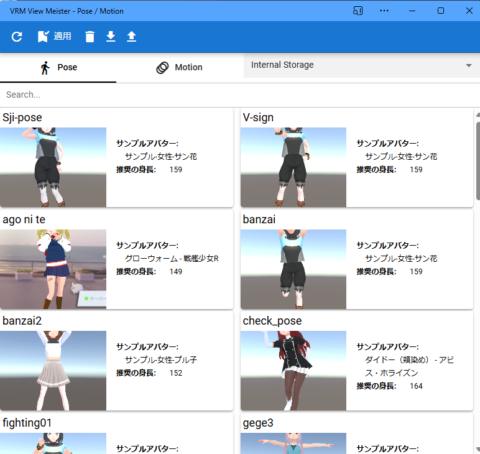Screen dimensions: 480x454
Task: Open the Internal Storage dropdown
Action: [361, 65]
